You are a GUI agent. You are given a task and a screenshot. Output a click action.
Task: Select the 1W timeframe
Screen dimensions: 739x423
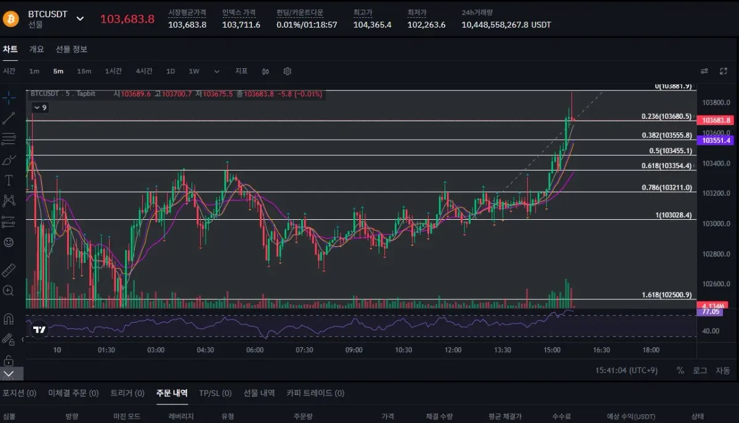pos(194,71)
